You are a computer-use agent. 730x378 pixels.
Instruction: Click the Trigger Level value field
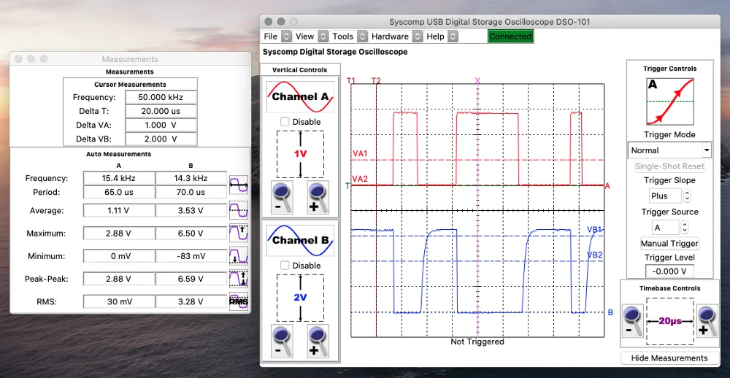click(669, 271)
